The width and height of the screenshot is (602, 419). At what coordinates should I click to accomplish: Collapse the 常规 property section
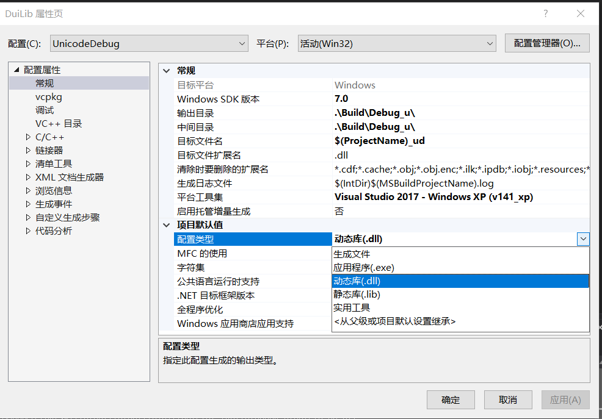pyautogui.click(x=165, y=71)
